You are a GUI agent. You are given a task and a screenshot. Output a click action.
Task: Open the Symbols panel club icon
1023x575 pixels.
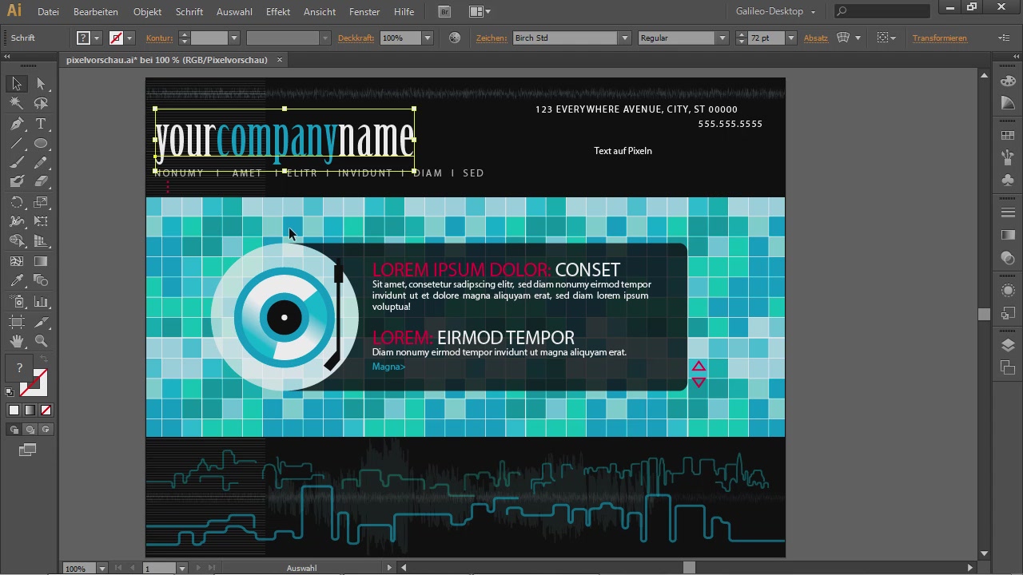[x=1008, y=181]
